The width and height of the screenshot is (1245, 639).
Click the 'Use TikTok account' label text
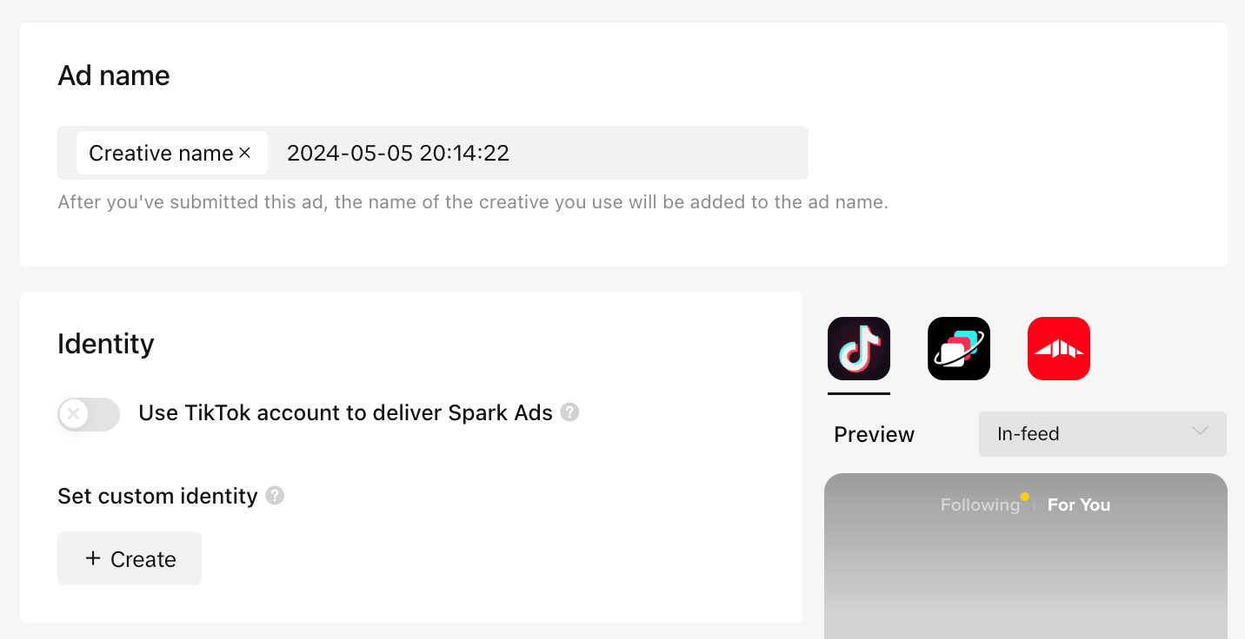(x=345, y=413)
